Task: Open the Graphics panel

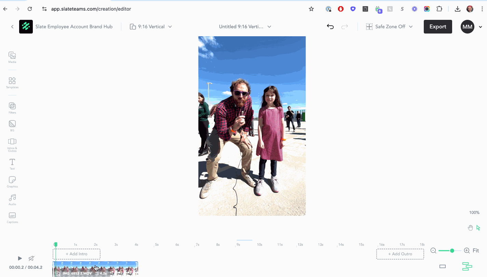Action: click(x=12, y=182)
